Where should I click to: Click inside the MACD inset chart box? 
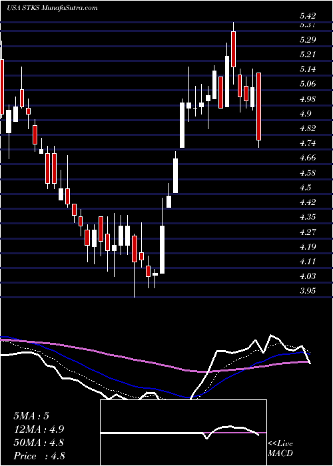coord(183,433)
